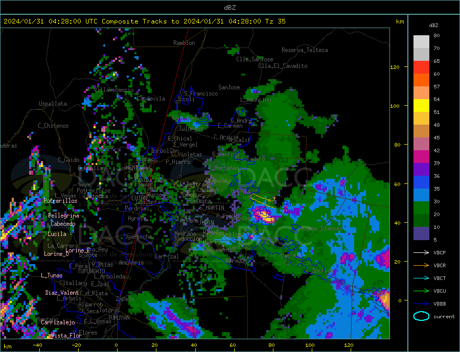Click the 'Lomas_Blancas' map label
The image size is (460, 352).
pyautogui.click(x=322, y=228)
